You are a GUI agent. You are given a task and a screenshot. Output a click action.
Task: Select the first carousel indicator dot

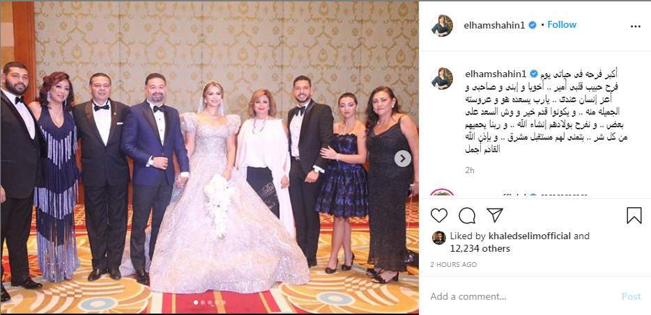click(196, 302)
